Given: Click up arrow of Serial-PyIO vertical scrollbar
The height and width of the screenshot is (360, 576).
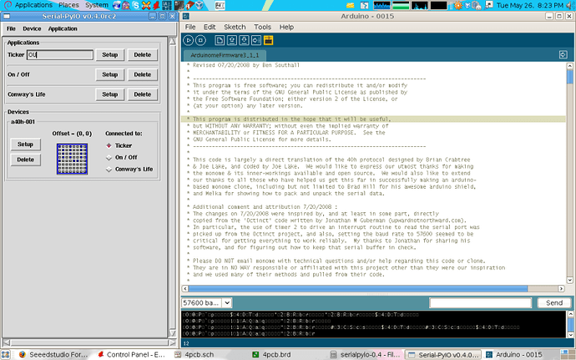Looking at the screenshot, I should [x=172, y=41].
